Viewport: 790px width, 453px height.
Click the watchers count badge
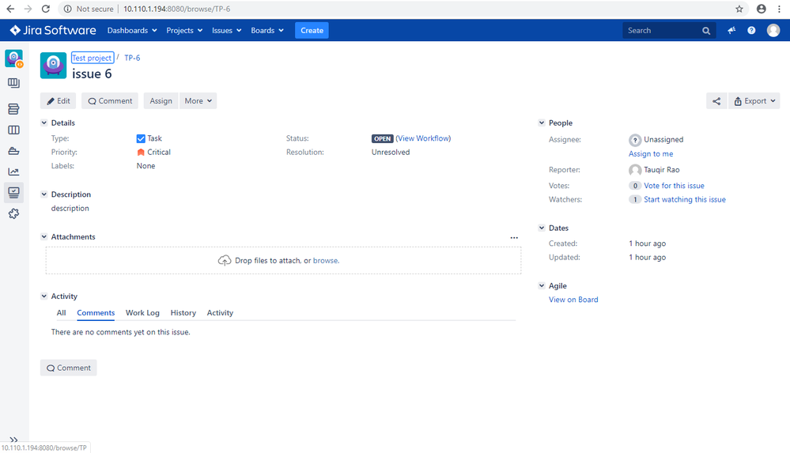[x=635, y=199]
